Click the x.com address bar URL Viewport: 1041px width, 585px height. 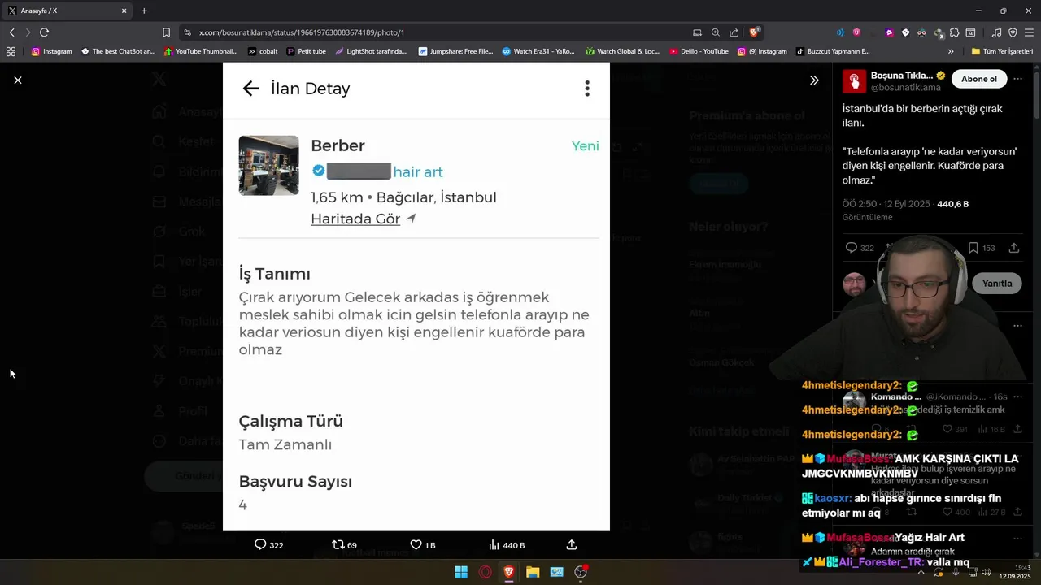[x=302, y=32]
